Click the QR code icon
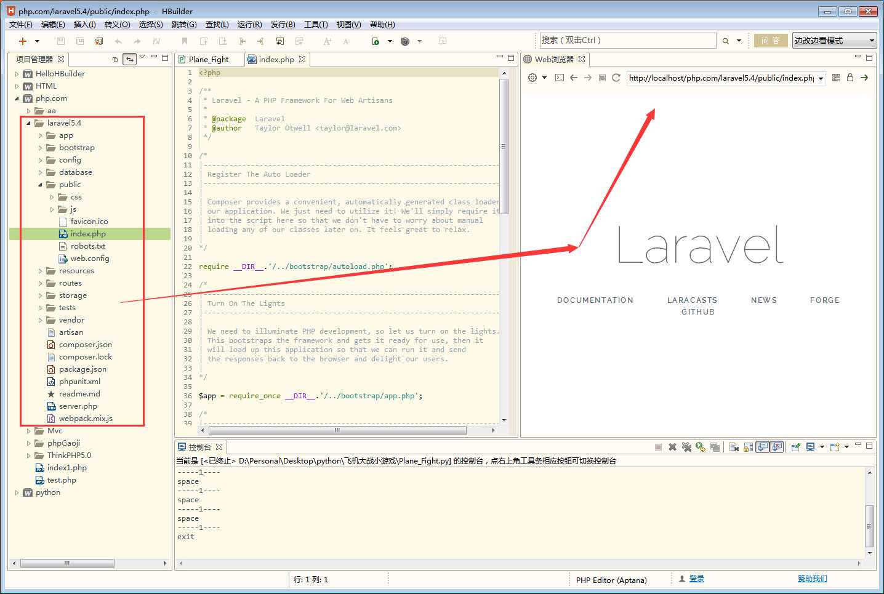Screen dimensions: 884x594 836,78
